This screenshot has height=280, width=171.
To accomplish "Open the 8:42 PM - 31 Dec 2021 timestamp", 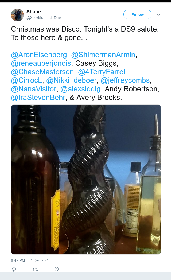I will coord(30,260).
